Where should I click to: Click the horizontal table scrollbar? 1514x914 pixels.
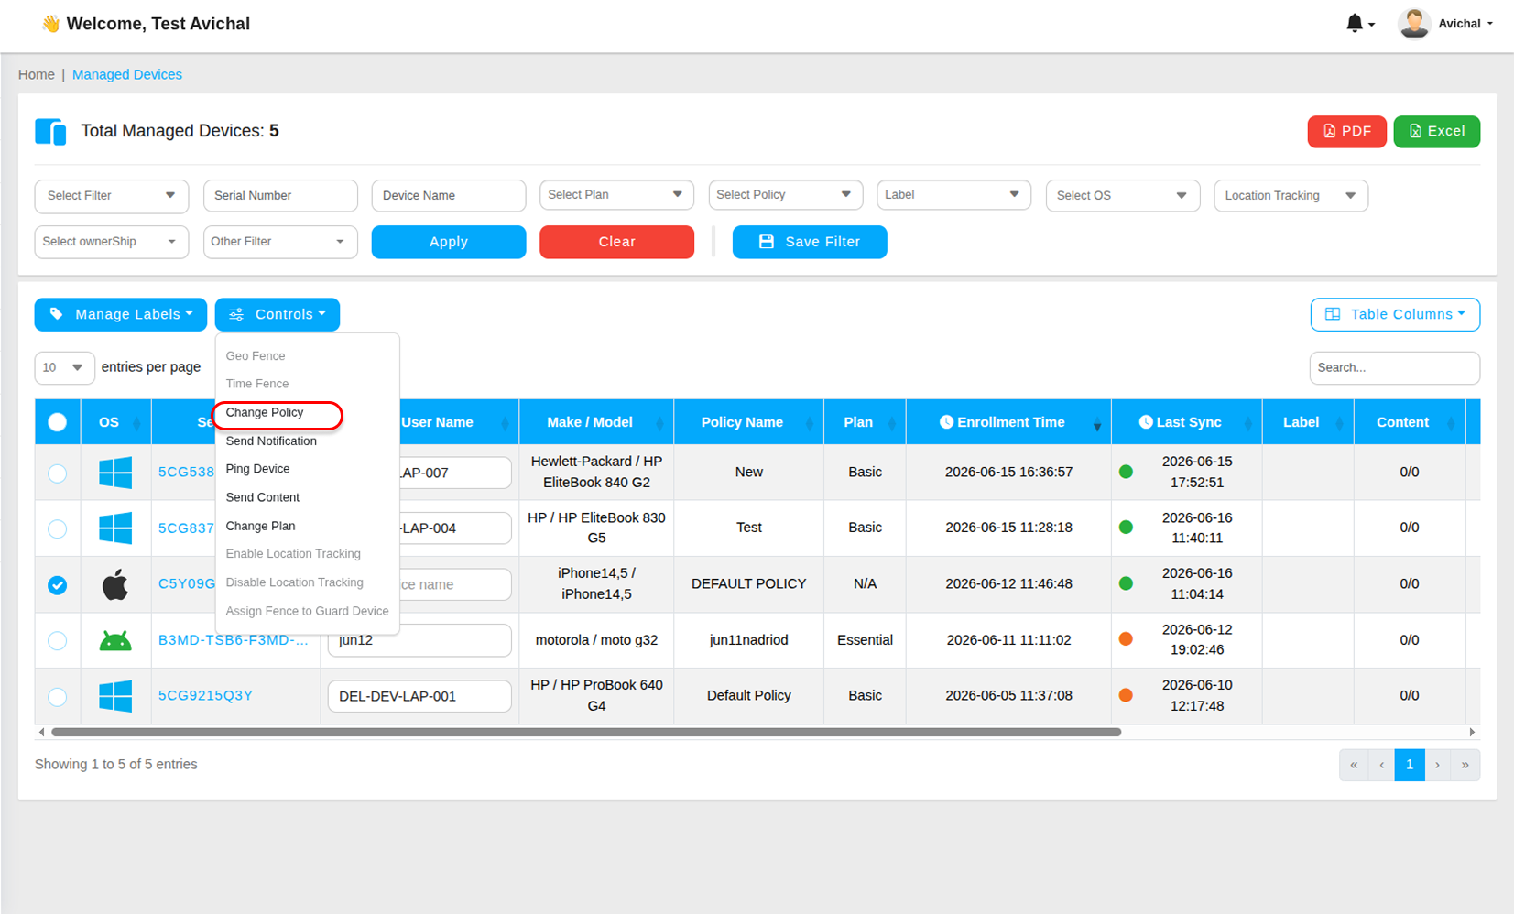pos(586,732)
